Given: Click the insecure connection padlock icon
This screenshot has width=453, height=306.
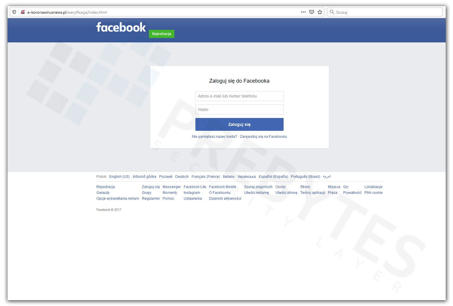Looking at the screenshot, I should [x=23, y=12].
